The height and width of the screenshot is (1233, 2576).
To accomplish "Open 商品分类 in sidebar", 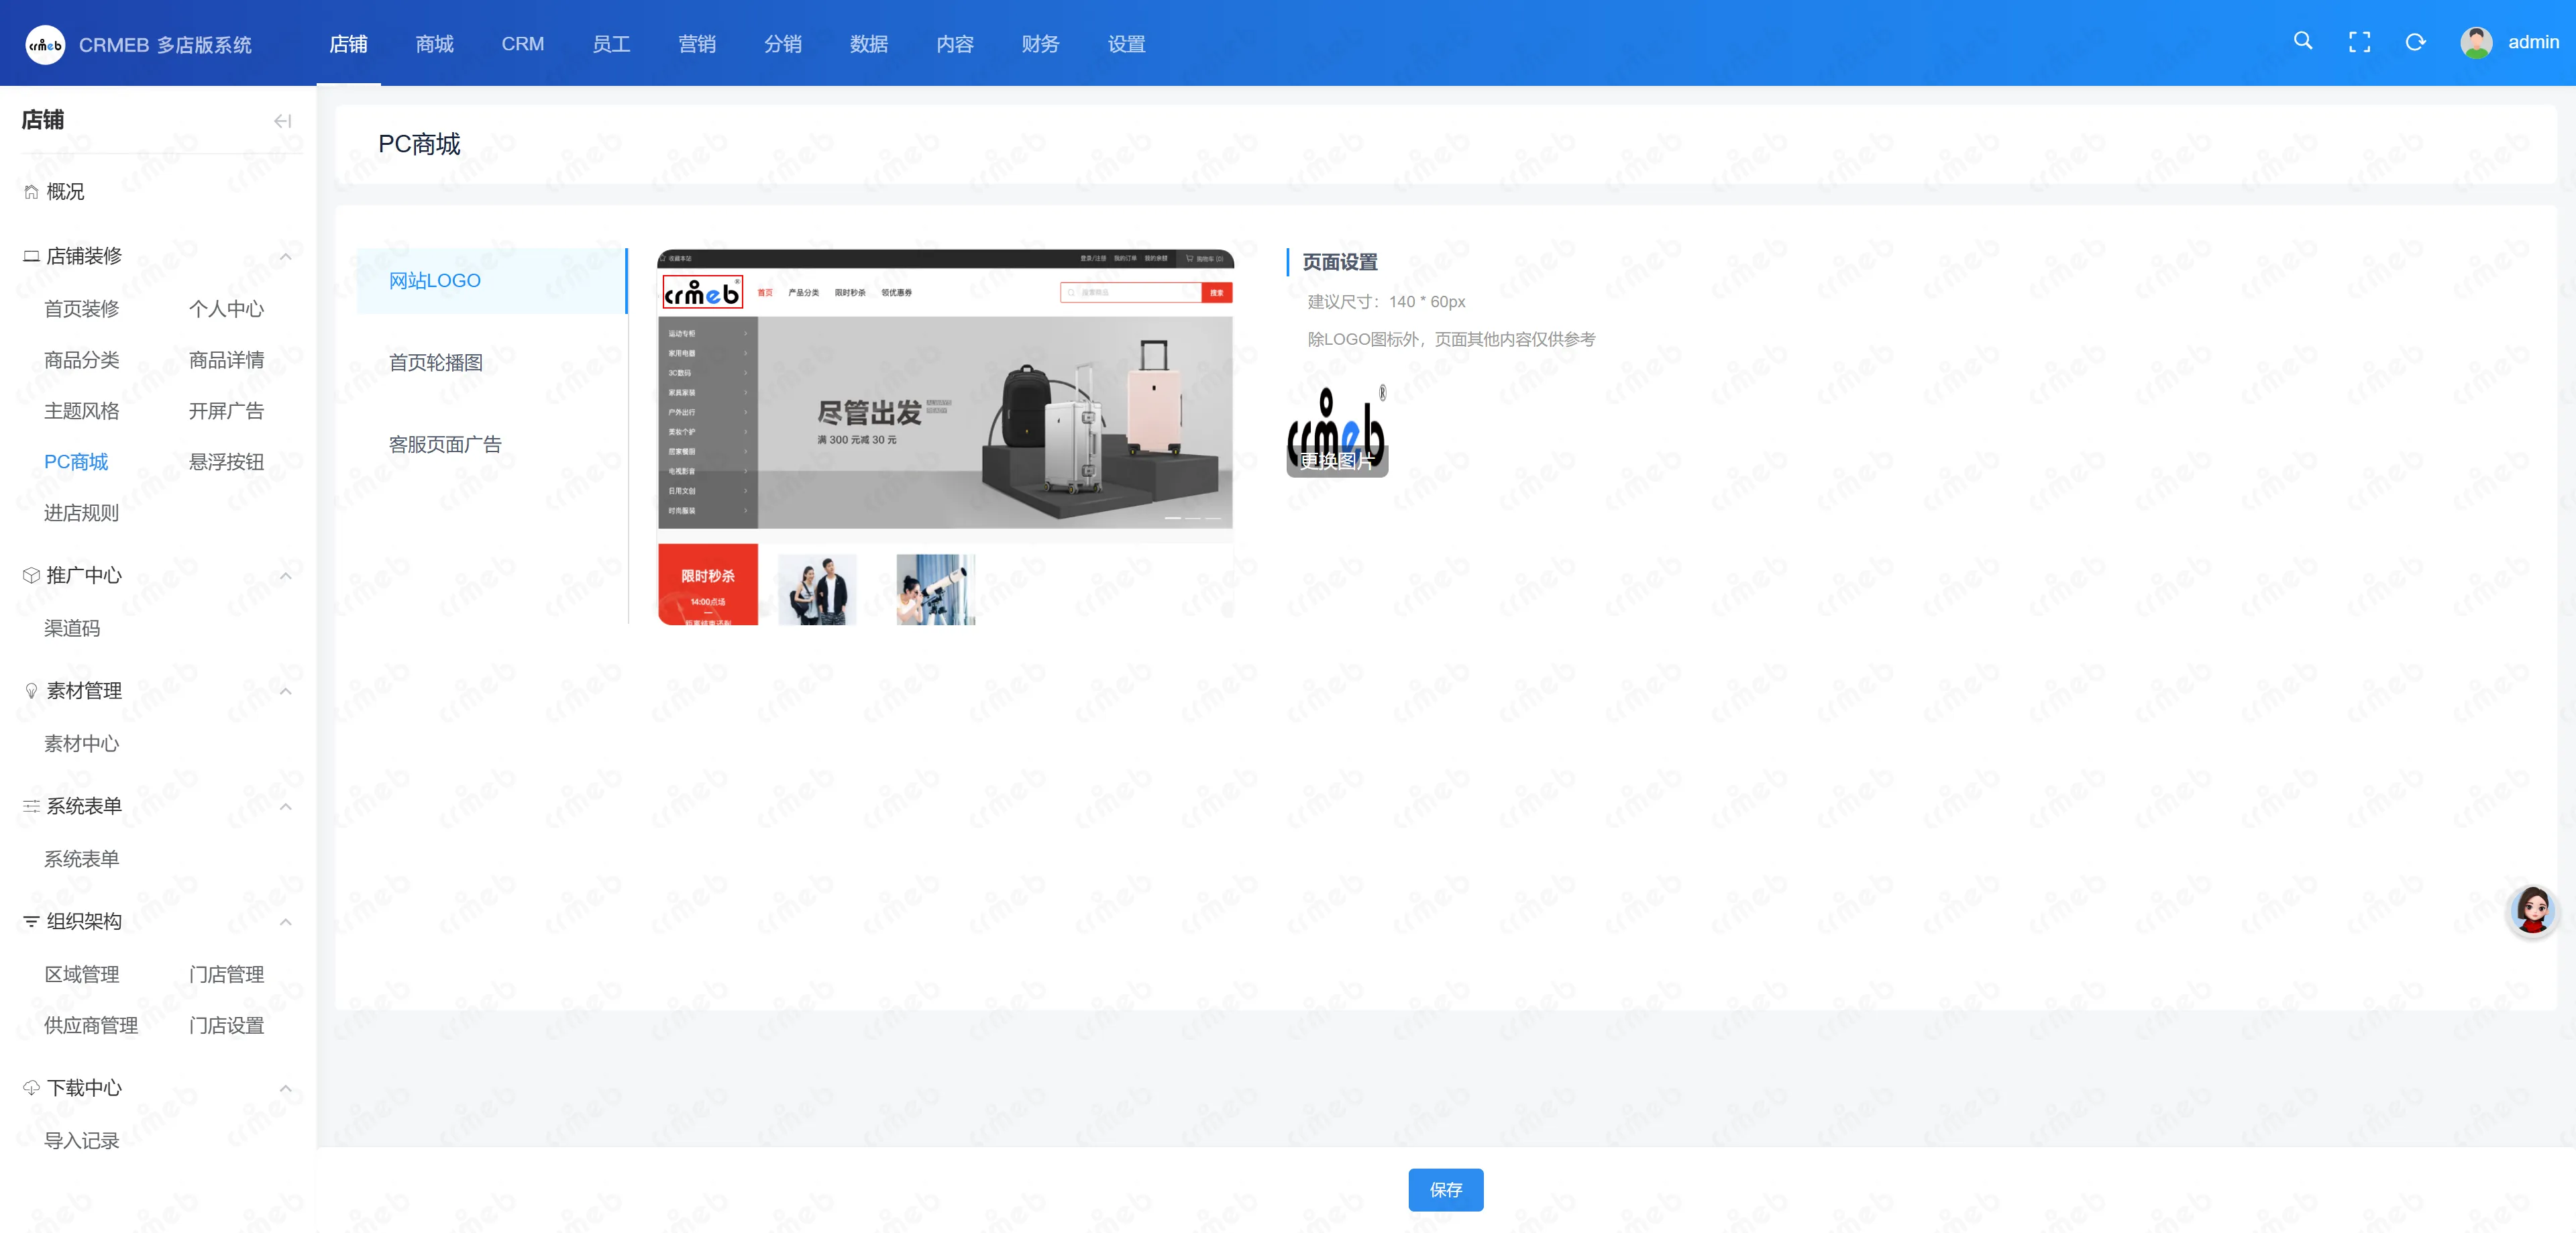I will pyautogui.click(x=82, y=360).
